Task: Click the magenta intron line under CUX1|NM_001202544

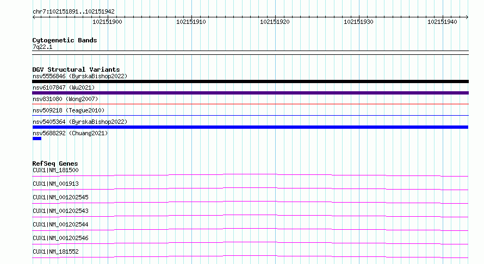Action: 250,229
